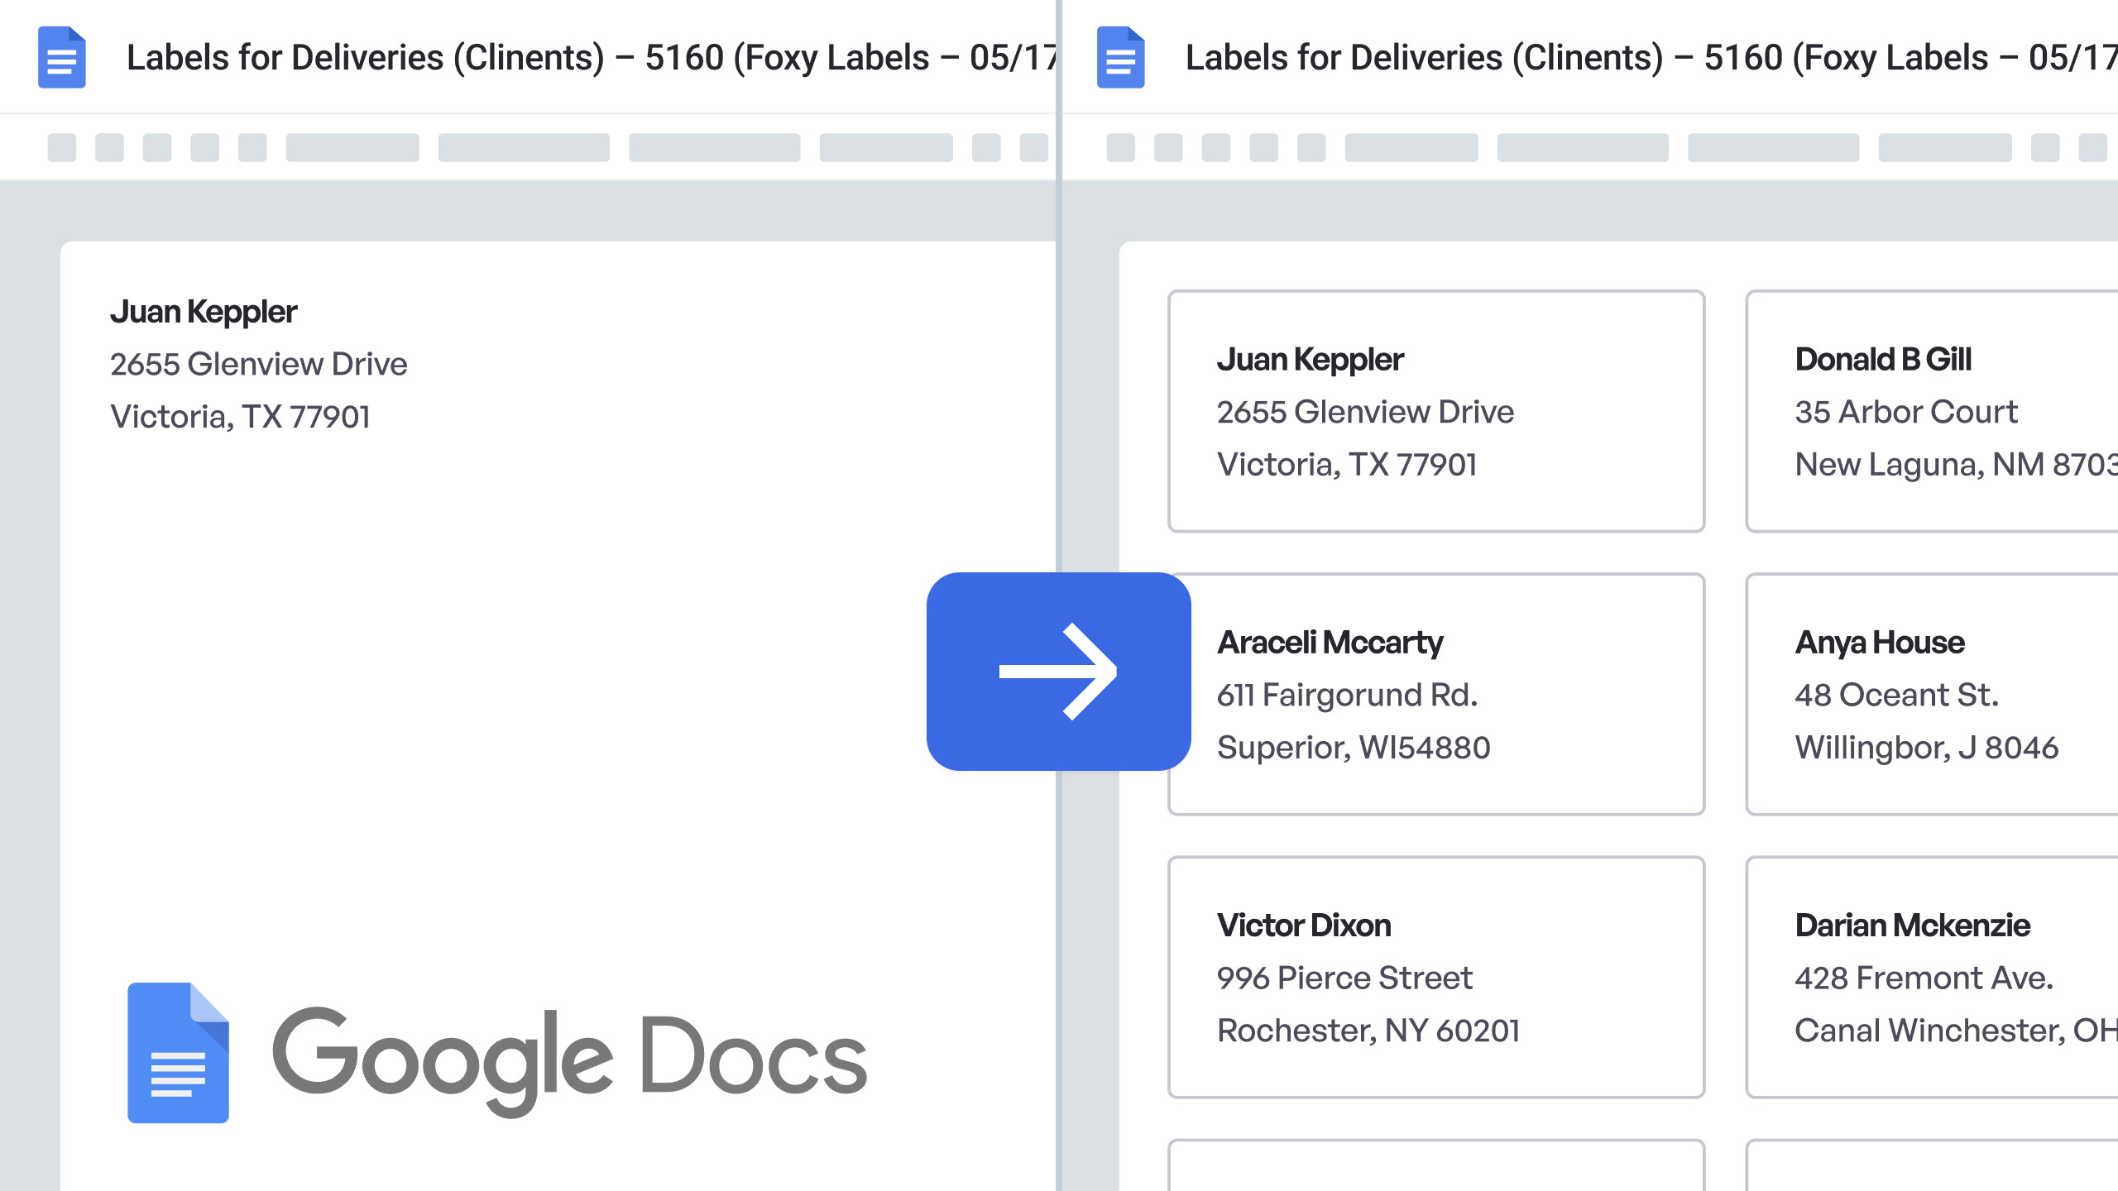2118x1191 pixels.
Task: Select the Juan Keppler label card on right
Action: 1435,411
